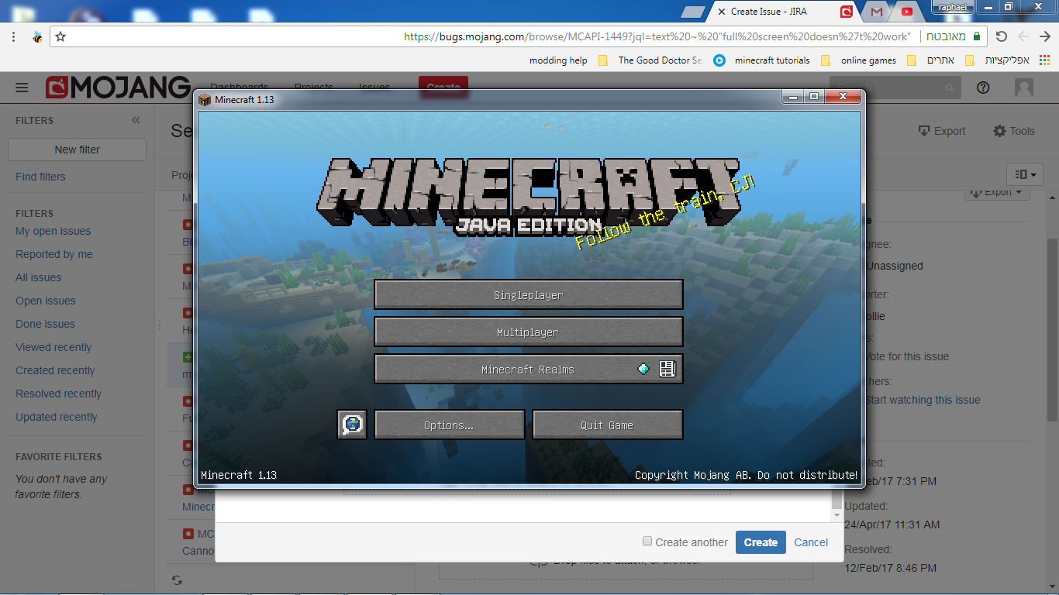The image size is (1059, 595).
Task: Select the Done issues filter
Action: click(x=46, y=324)
